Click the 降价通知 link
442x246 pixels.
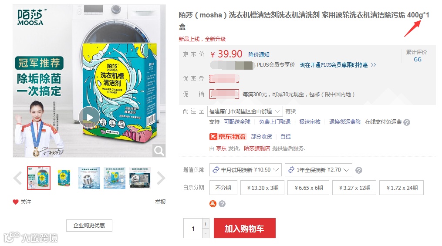click(259, 55)
